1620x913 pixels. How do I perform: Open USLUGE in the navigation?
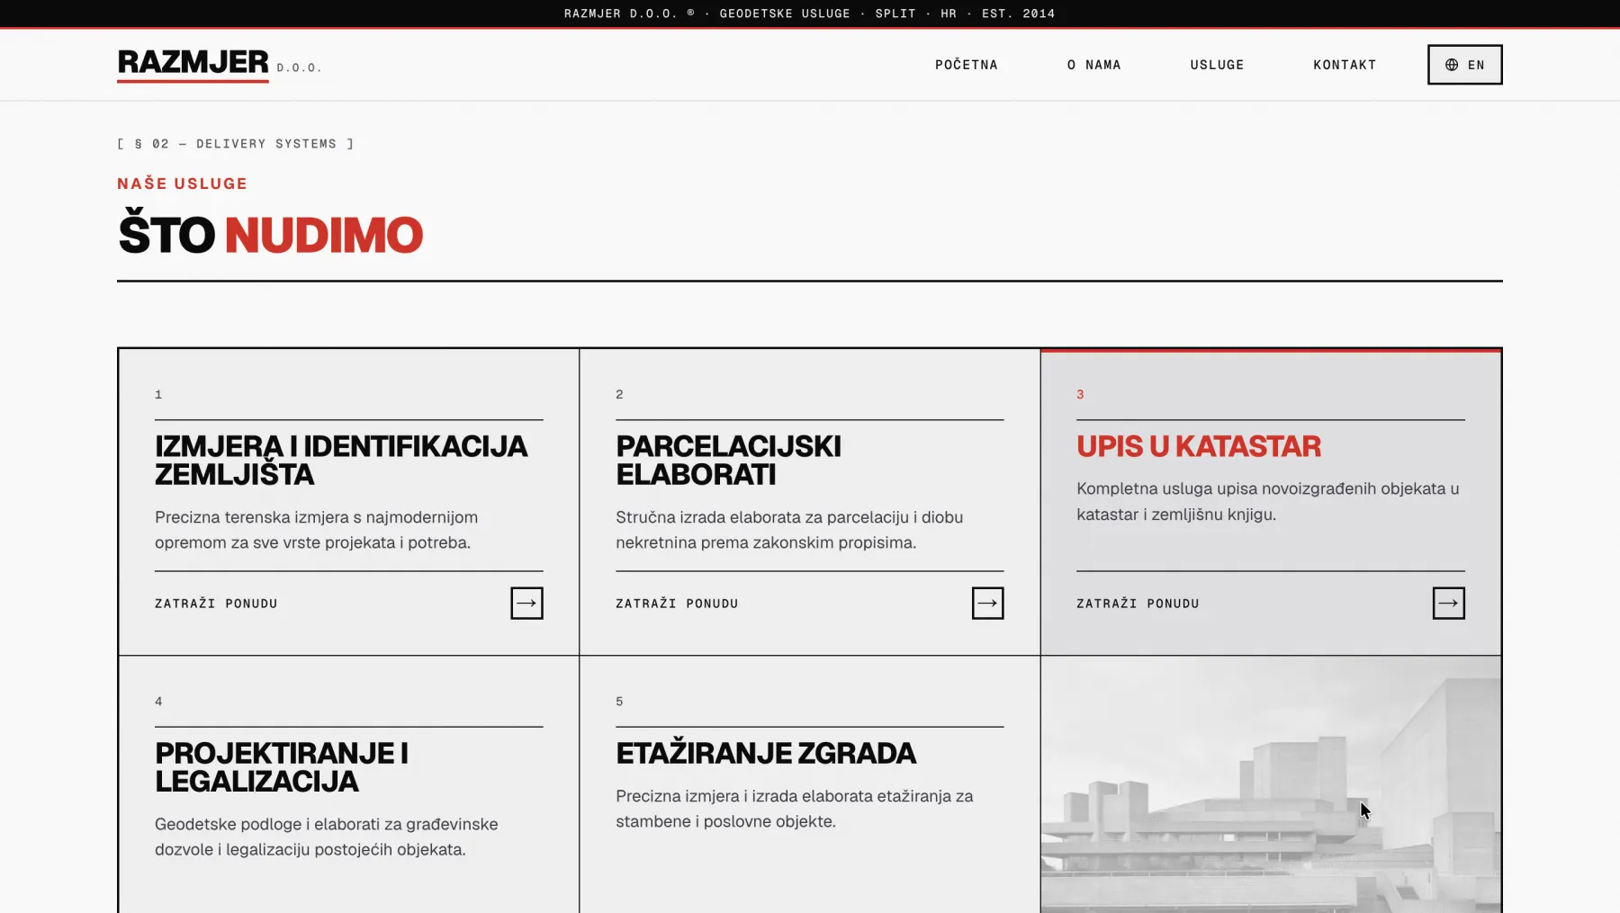click(1217, 65)
